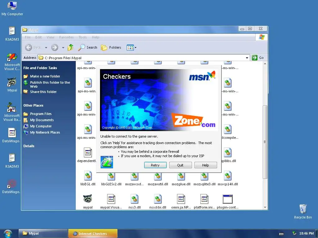Click the Search toolbar button
This screenshot has width=318, height=238.
tap(88, 47)
